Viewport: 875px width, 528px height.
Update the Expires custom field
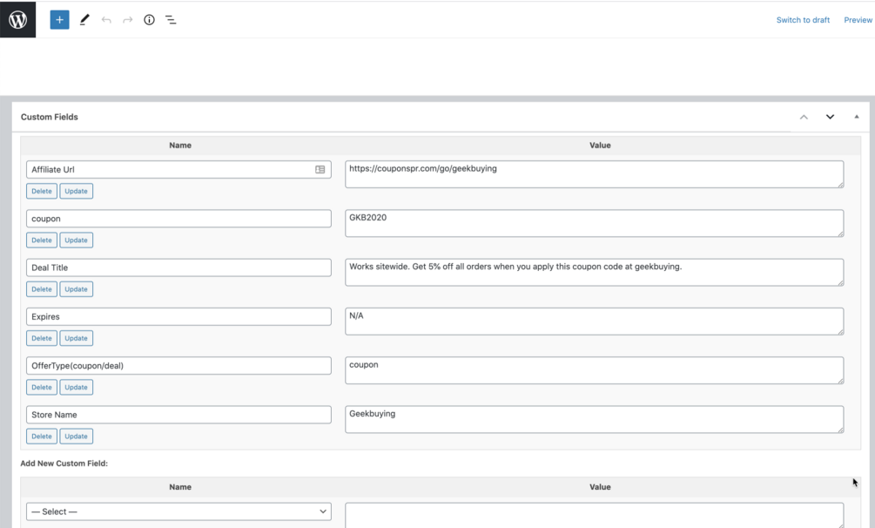[76, 338]
